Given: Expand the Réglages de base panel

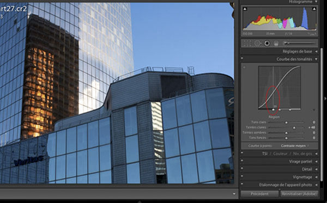Looking at the screenshot, I should pyautogui.click(x=316, y=52).
